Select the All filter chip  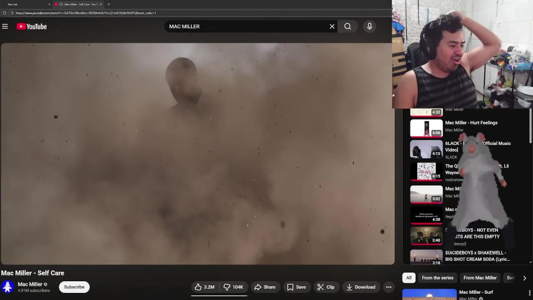(x=409, y=278)
